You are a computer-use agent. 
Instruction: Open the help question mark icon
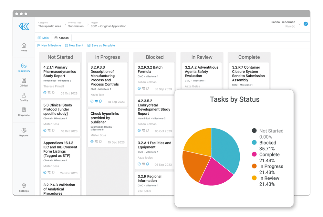coord(306,24)
